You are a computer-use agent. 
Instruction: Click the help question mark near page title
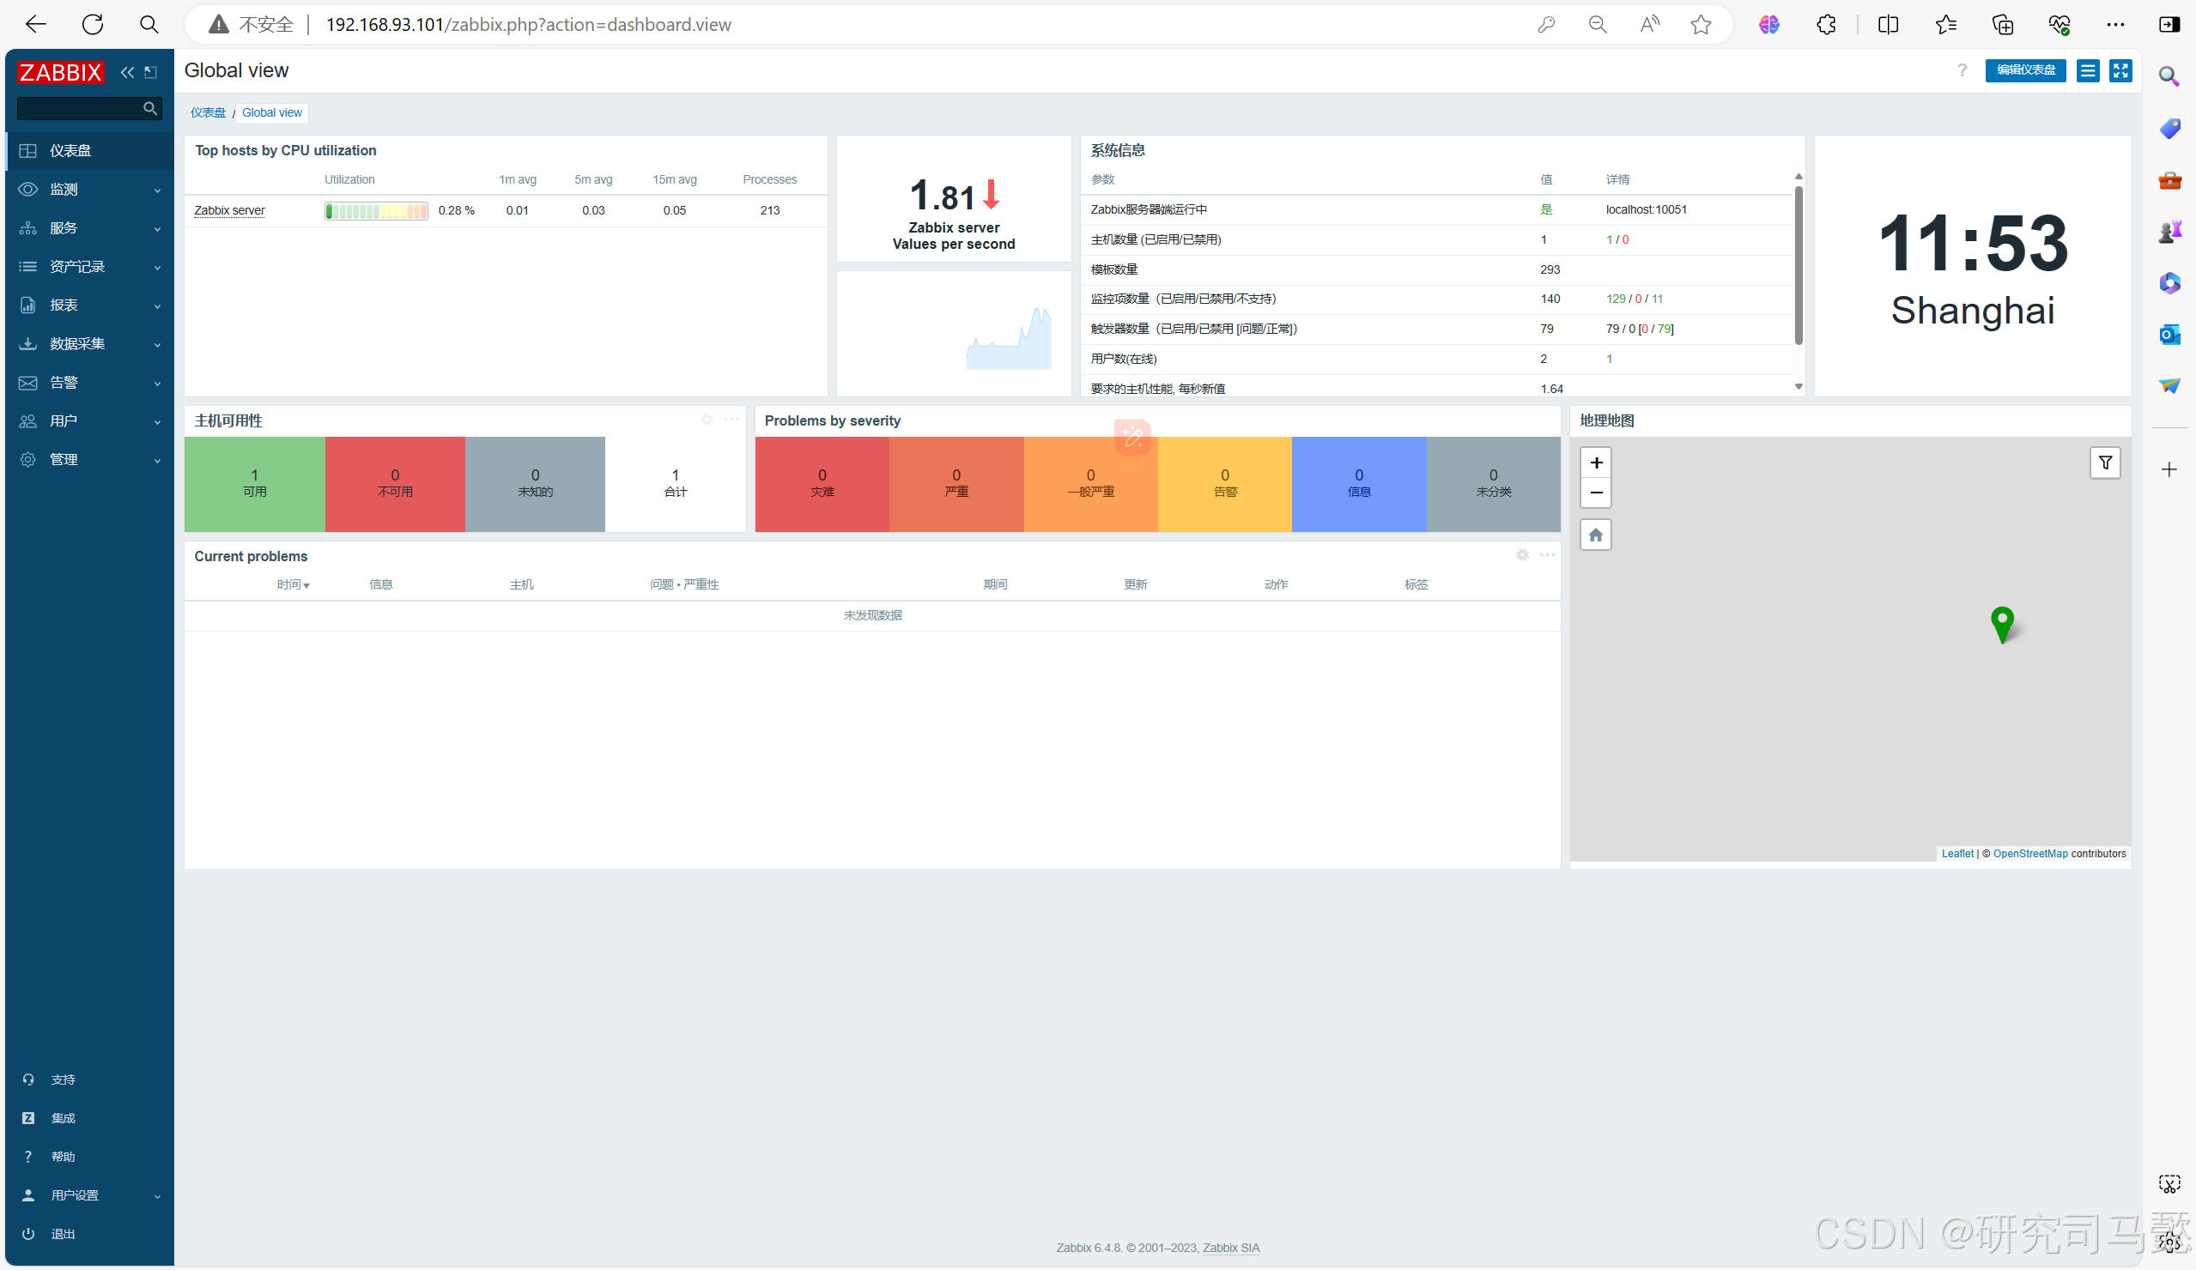[1962, 70]
